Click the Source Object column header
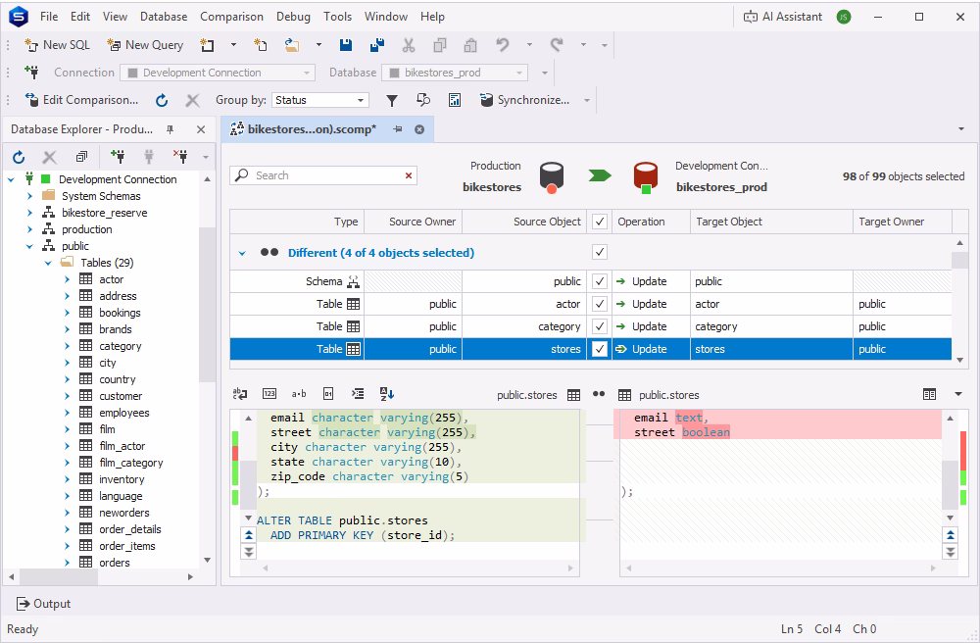The image size is (980, 643). (x=523, y=222)
